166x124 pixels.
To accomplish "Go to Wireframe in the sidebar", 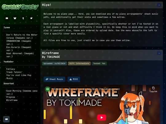I will click(12, 100).
